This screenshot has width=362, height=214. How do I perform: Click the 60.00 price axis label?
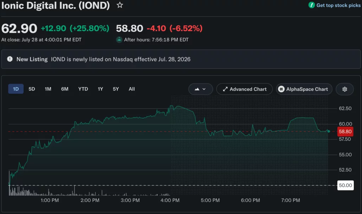coord(345,124)
